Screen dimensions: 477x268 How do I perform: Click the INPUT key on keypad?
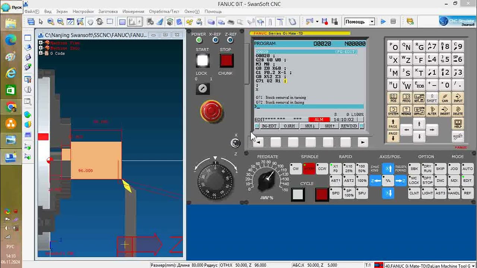[458, 98]
